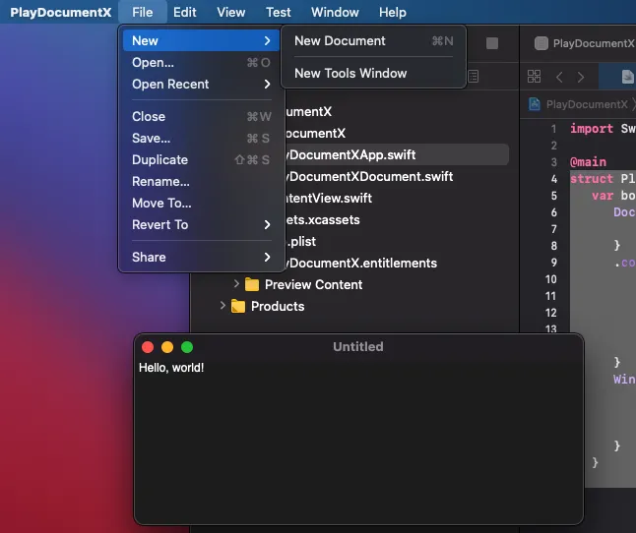636x533 pixels.
Task: Click the PlayDocumentX breadcrumb project icon
Action: (535, 104)
